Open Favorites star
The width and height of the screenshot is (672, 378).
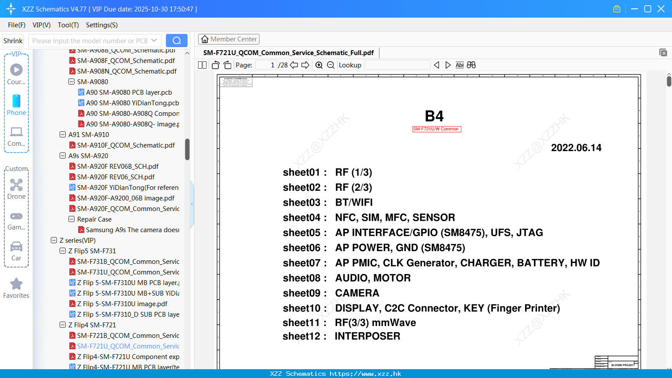[16, 288]
